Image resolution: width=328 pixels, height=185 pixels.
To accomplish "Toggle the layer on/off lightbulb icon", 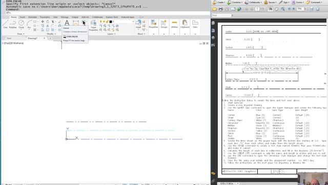I will [100, 22].
